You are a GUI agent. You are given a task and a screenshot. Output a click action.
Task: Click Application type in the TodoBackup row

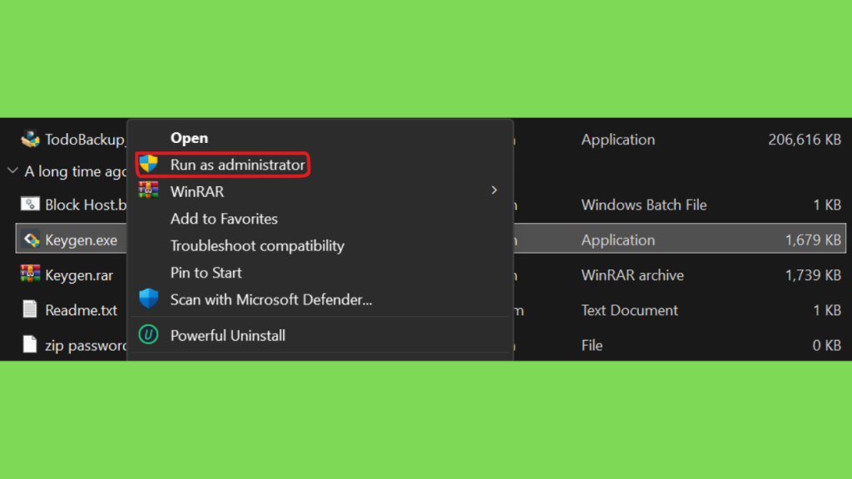click(x=618, y=140)
